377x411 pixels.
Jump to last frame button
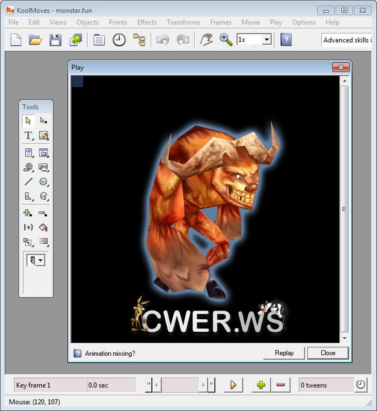tap(211, 385)
